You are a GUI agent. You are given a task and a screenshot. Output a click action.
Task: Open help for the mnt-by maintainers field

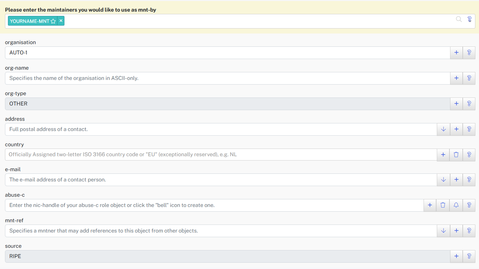(x=469, y=19)
